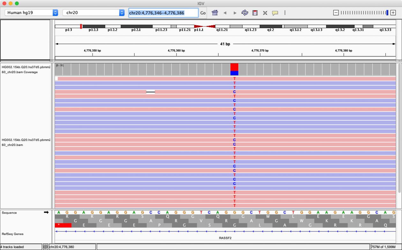Click the RASSF2 gene name
402x250 pixels.
coord(225,238)
